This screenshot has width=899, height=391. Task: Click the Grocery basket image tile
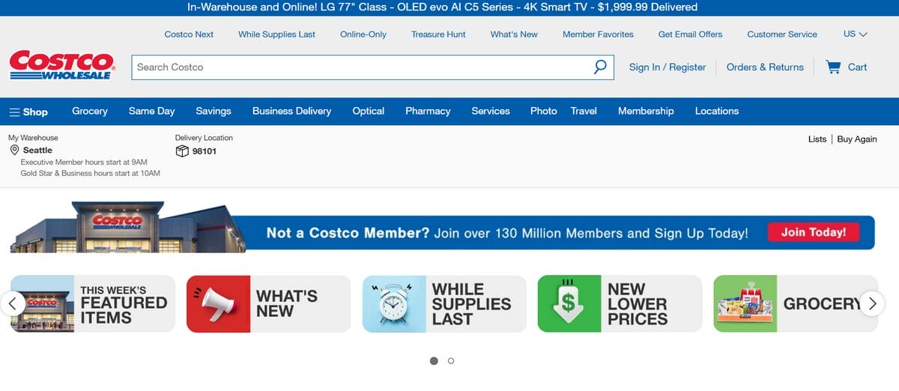click(x=745, y=304)
